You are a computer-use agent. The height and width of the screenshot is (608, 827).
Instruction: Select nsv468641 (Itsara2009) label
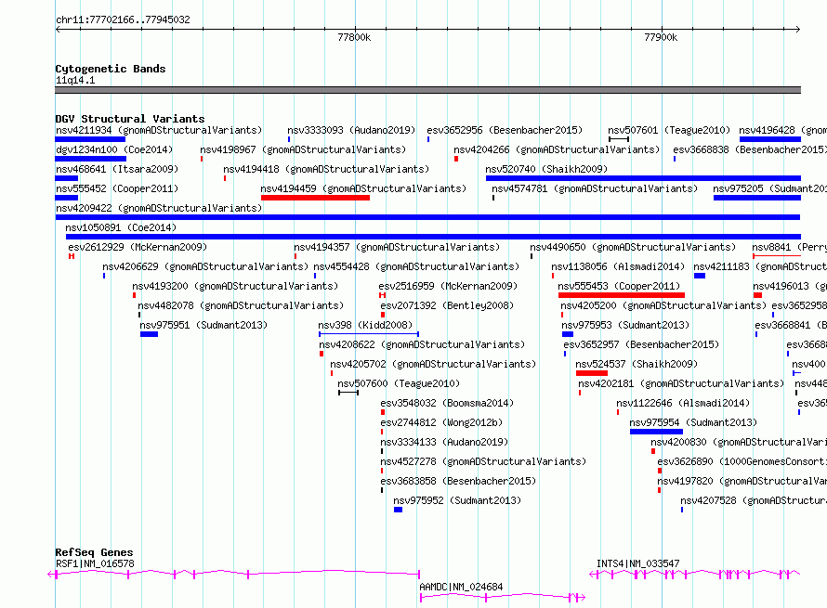[x=117, y=169]
